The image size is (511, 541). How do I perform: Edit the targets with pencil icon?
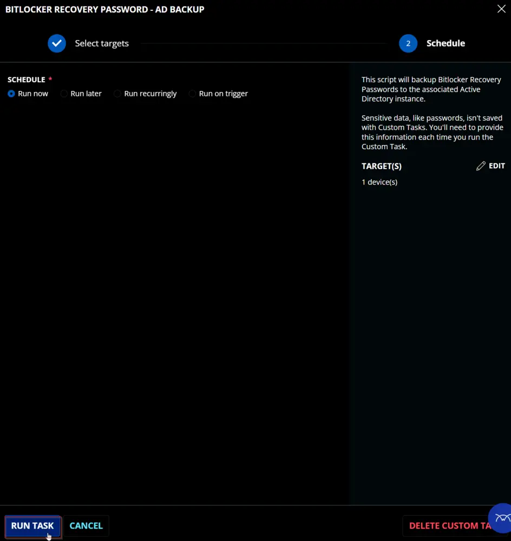click(x=490, y=166)
